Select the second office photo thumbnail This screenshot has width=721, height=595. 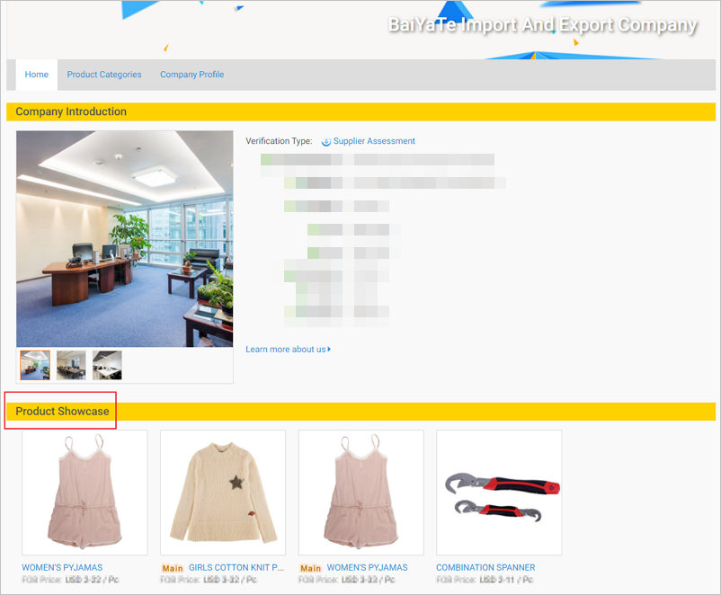tap(71, 365)
